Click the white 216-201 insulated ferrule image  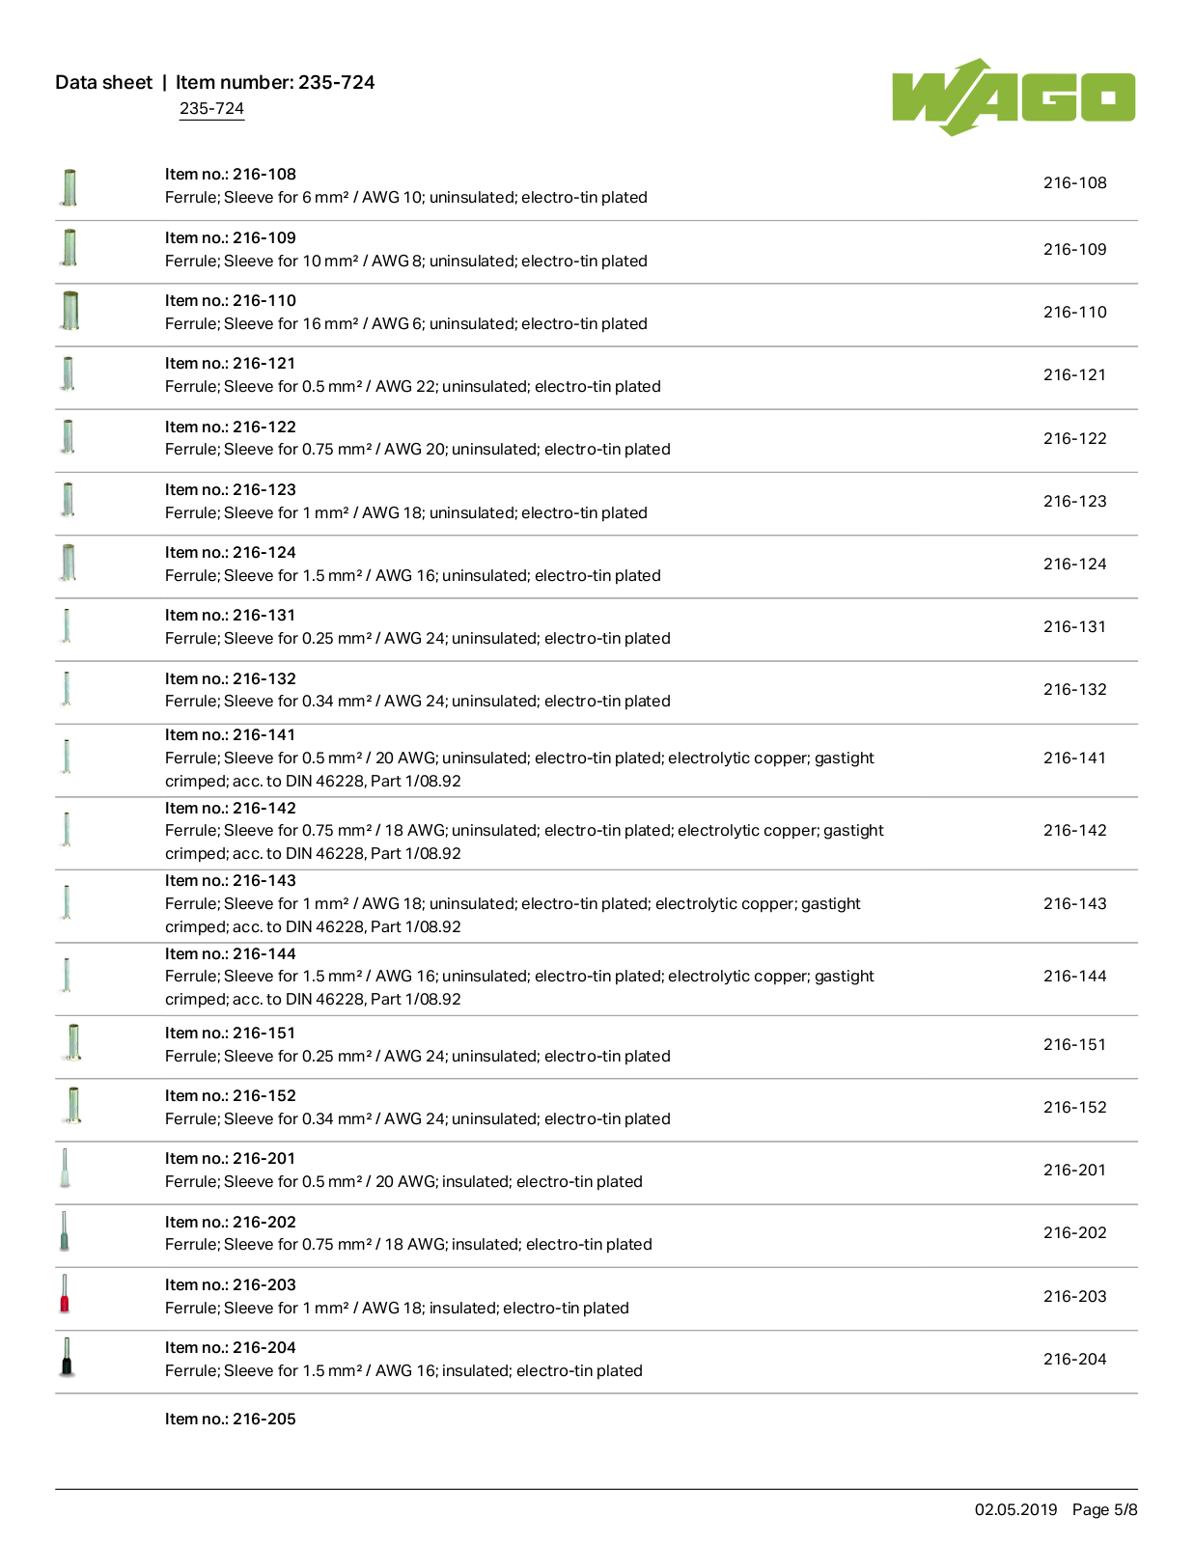point(65,1168)
